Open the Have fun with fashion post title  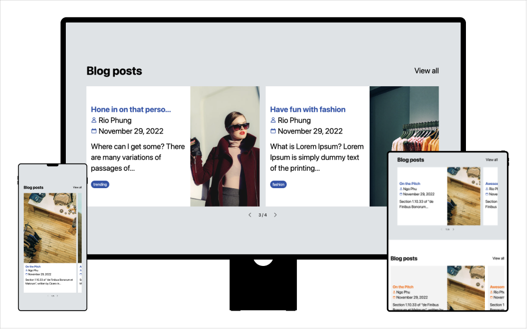click(307, 109)
